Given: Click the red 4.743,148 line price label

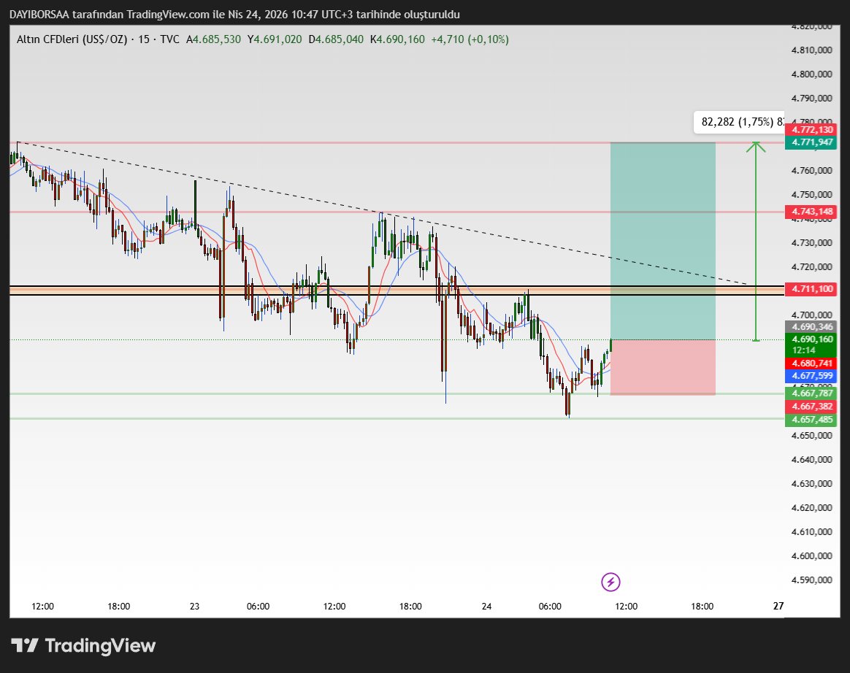Looking at the screenshot, I should [811, 212].
